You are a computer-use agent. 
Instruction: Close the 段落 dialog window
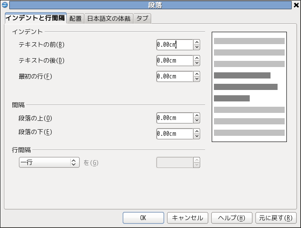pyautogui.click(x=296, y=5)
